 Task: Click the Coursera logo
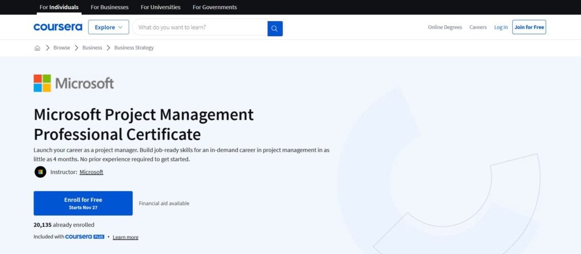[x=58, y=27]
